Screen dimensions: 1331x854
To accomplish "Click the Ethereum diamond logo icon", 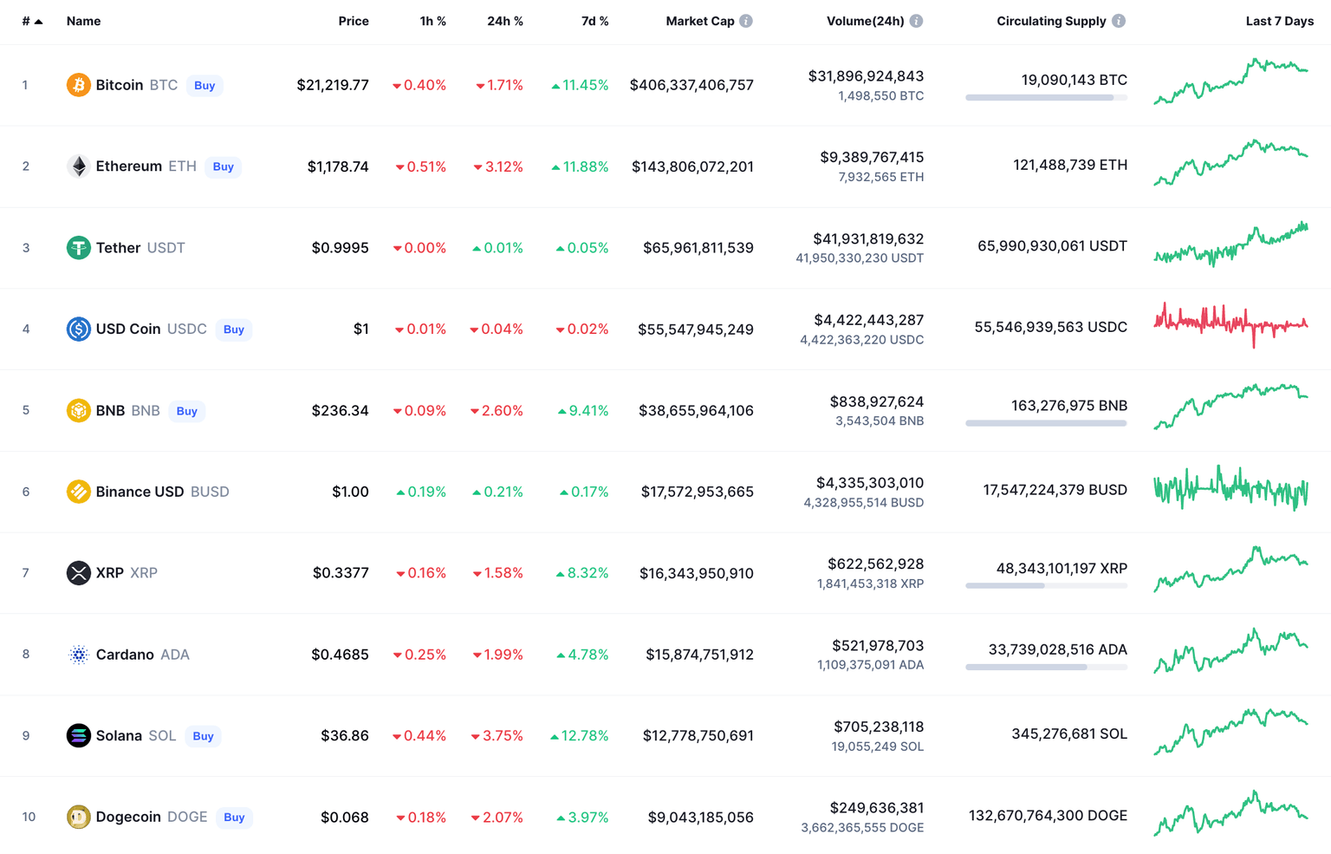I will pyautogui.click(x=78, y=166).
